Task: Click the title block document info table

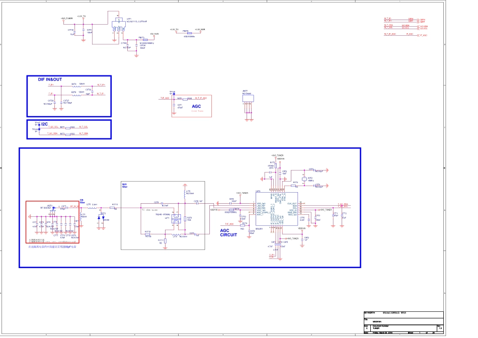Action: pos(403,322)
